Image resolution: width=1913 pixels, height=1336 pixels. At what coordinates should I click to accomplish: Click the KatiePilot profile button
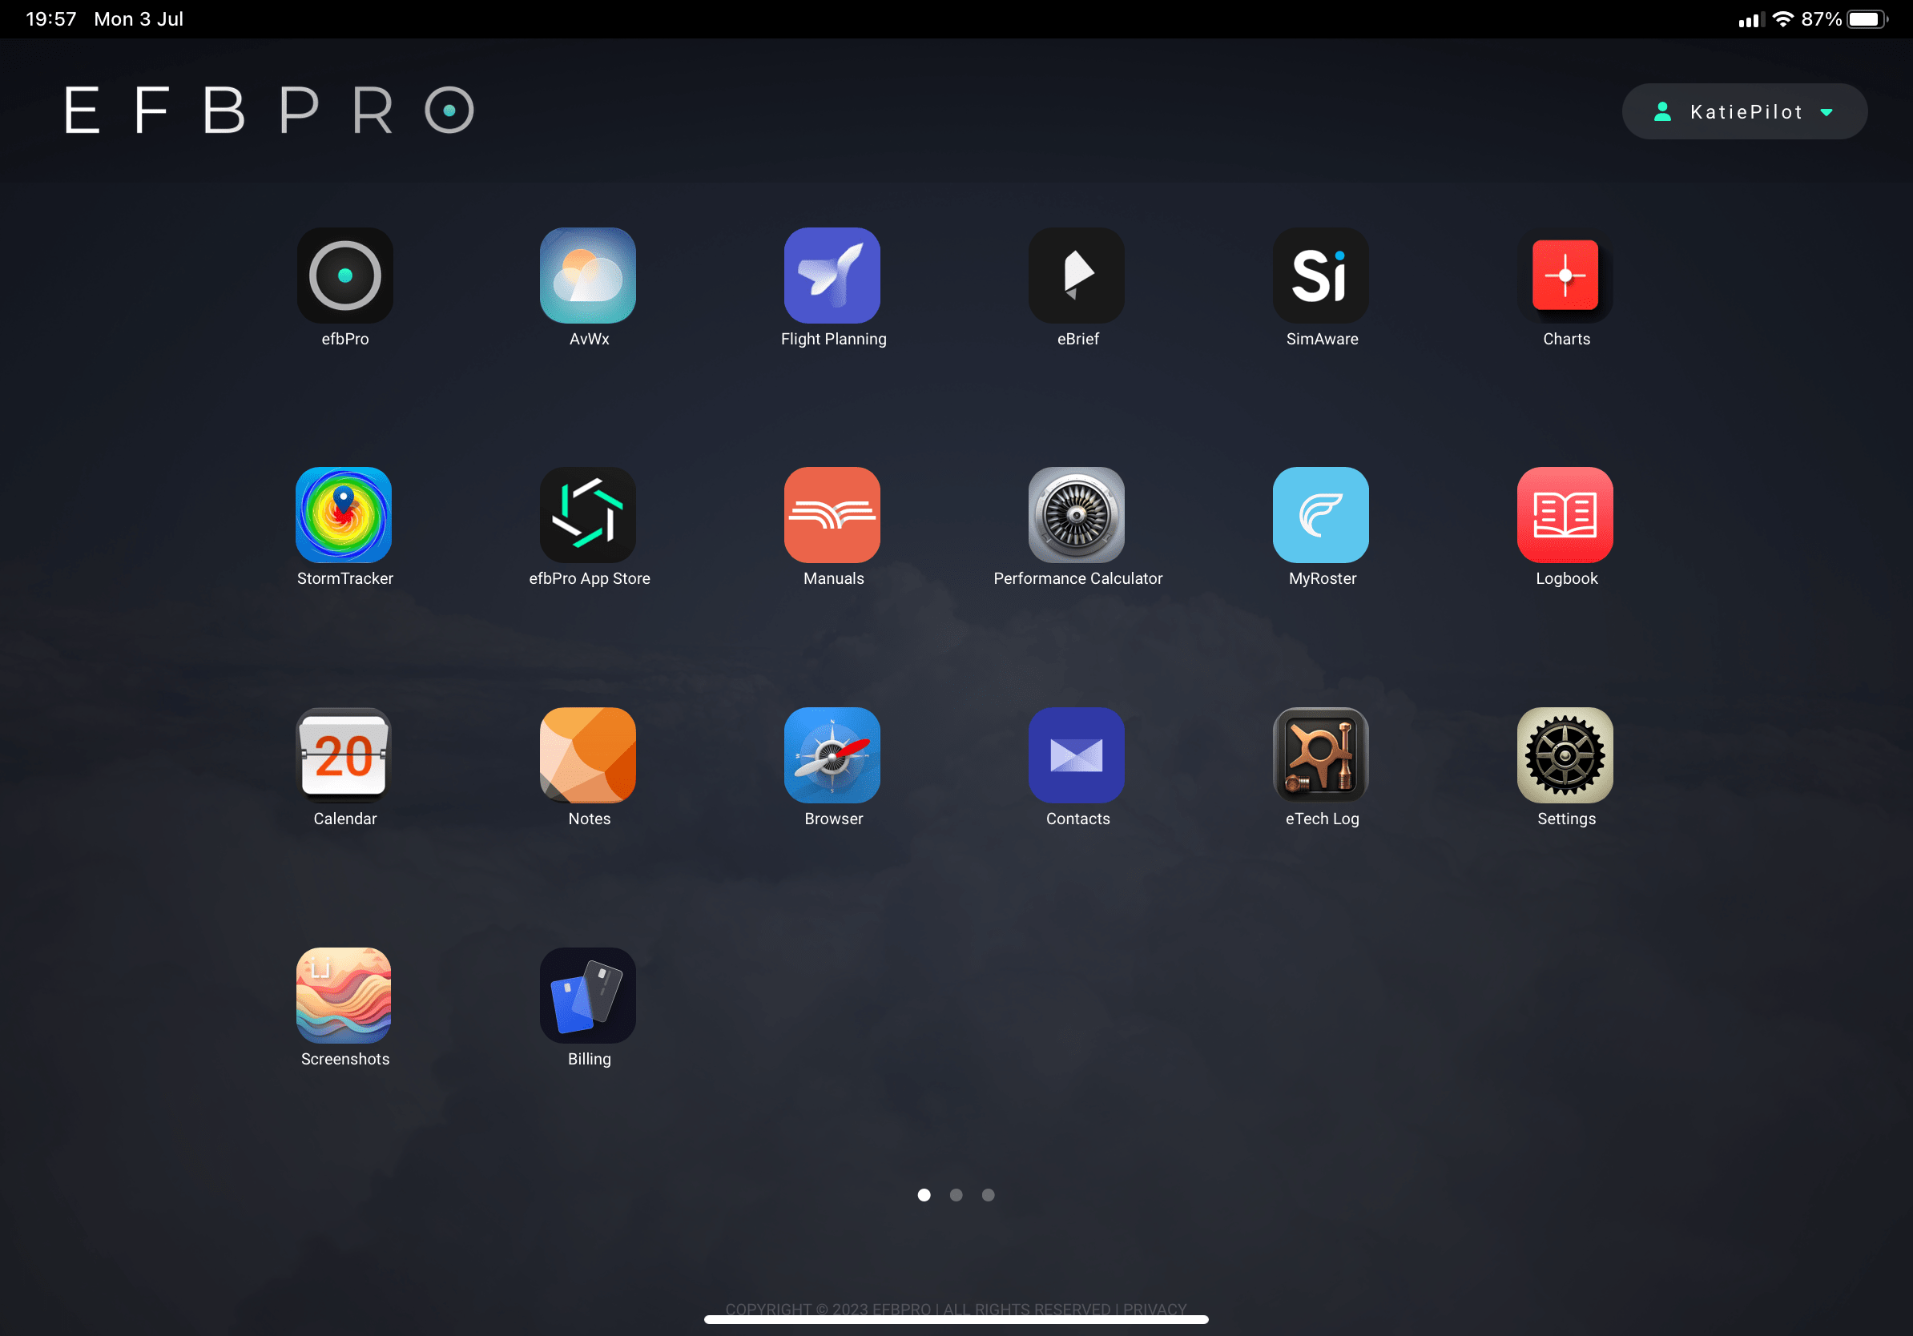[x=1744, y=111]
